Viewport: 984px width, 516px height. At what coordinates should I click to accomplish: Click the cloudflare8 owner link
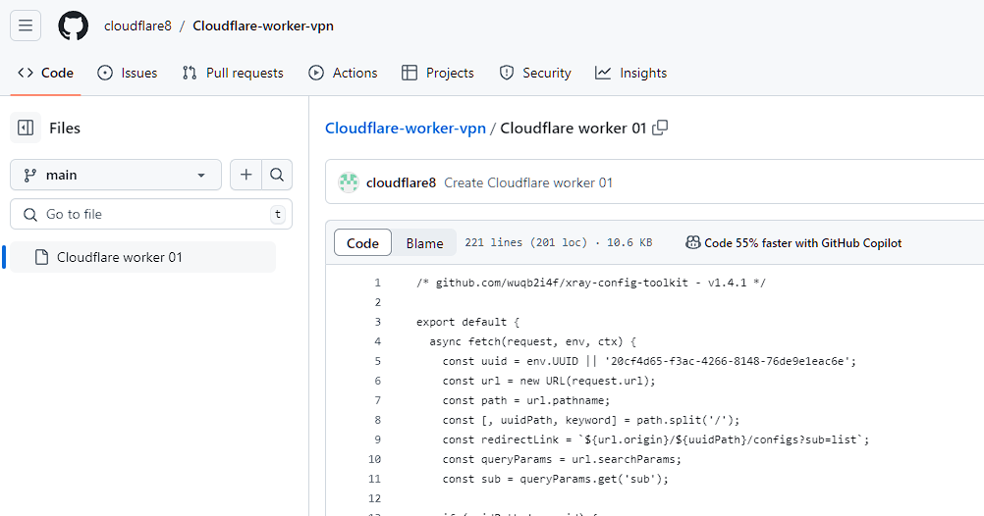click(137, 26)
